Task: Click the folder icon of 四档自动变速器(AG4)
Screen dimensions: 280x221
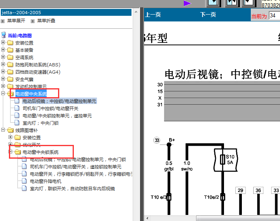Action: click(10, 72)
